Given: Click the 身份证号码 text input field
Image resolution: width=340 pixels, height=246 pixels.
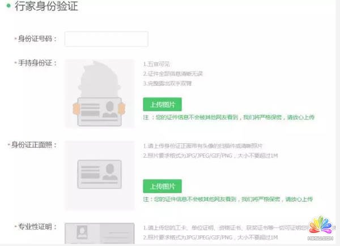Looking at the screenshot, I should tap(106, 39).
